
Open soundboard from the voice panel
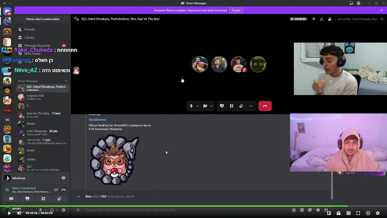(59, 199)
